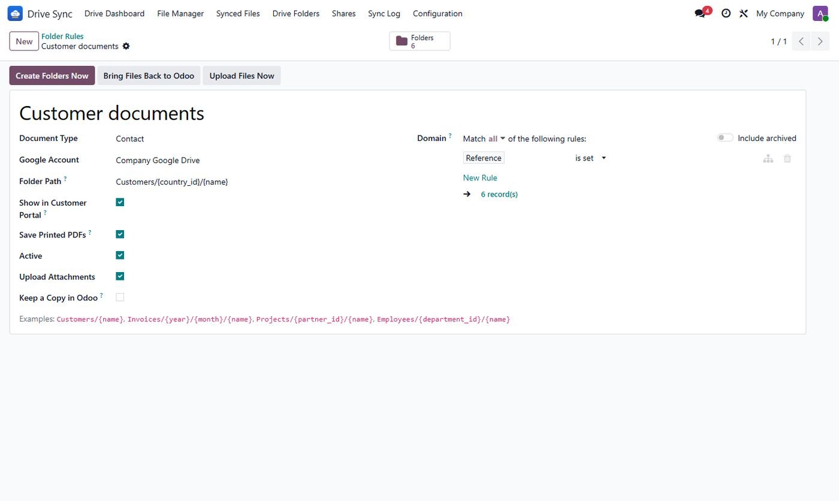This screenshot has height=501, width=839.
Task: Show Save Printed PDFs help tooltip
Action: pyautogui.click(x=90, y=232)
